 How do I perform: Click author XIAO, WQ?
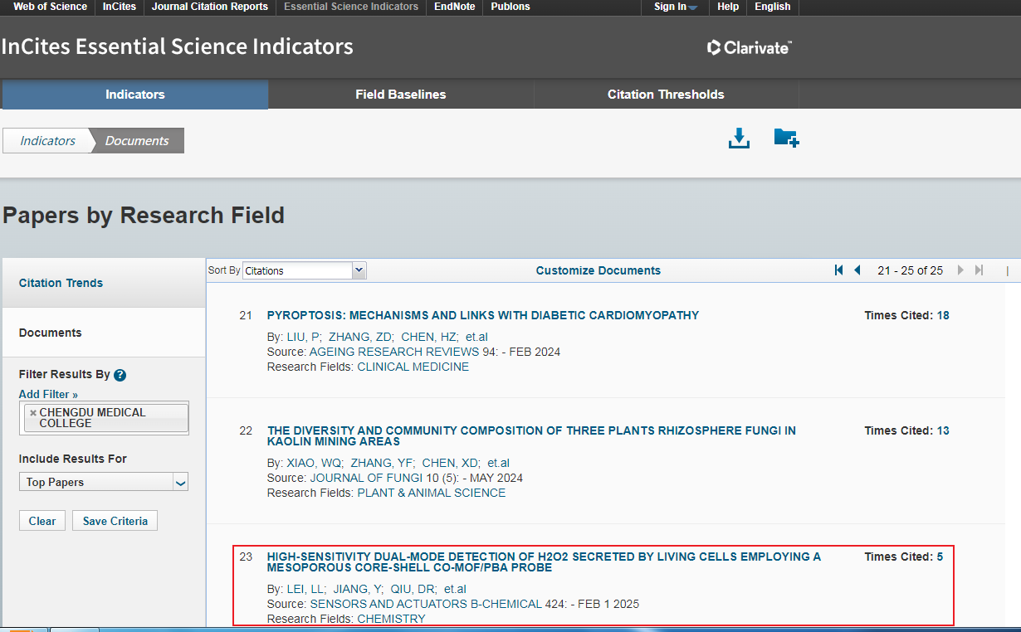click(x=314, y=463)
